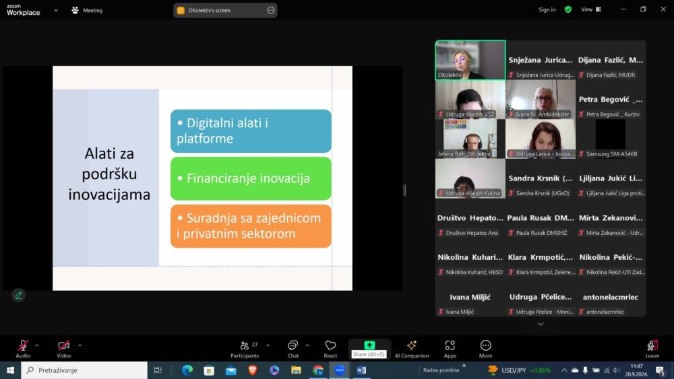Click the USD/JPY taskbar widget
The width and height of the screenshot is (674, 379).
point(519,370)
